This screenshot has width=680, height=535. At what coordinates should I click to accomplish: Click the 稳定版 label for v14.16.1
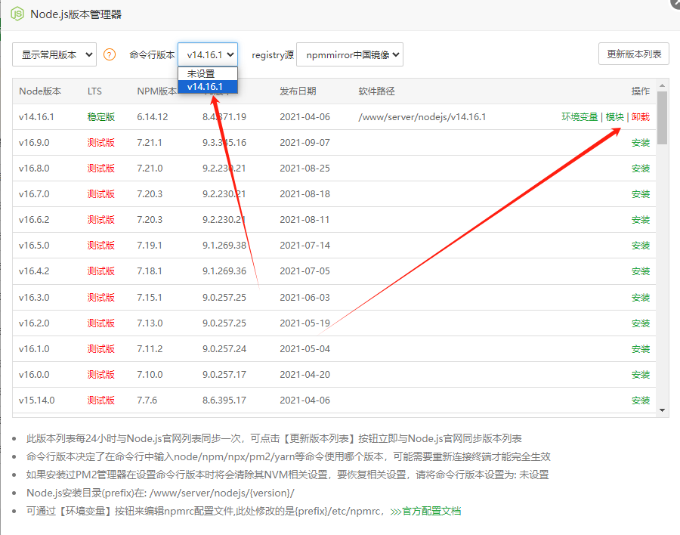tap(101, 117)
